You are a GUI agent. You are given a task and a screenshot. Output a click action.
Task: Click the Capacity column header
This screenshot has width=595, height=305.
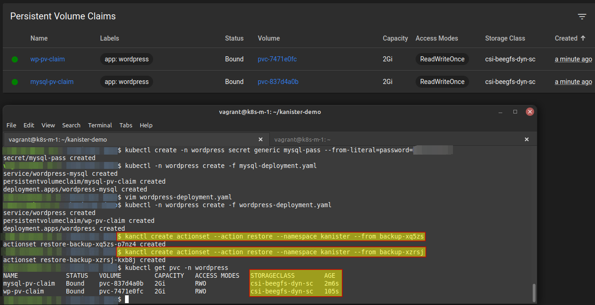pos(395,38)
